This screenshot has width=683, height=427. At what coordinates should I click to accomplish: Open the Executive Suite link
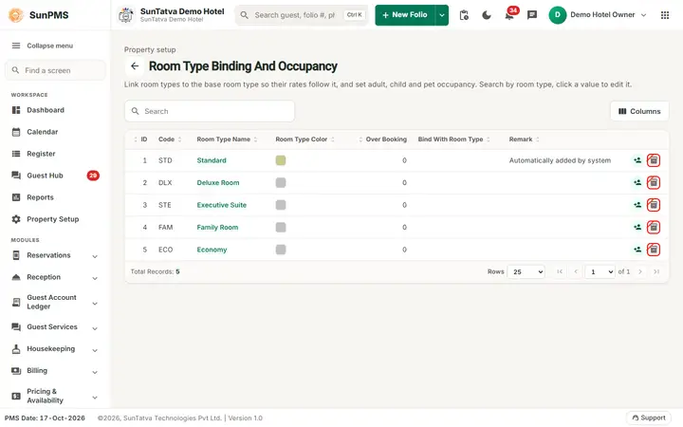221,205
